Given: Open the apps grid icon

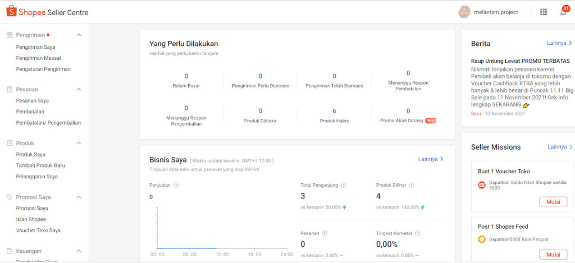Looking at the screenshot, I should [544, 12].
